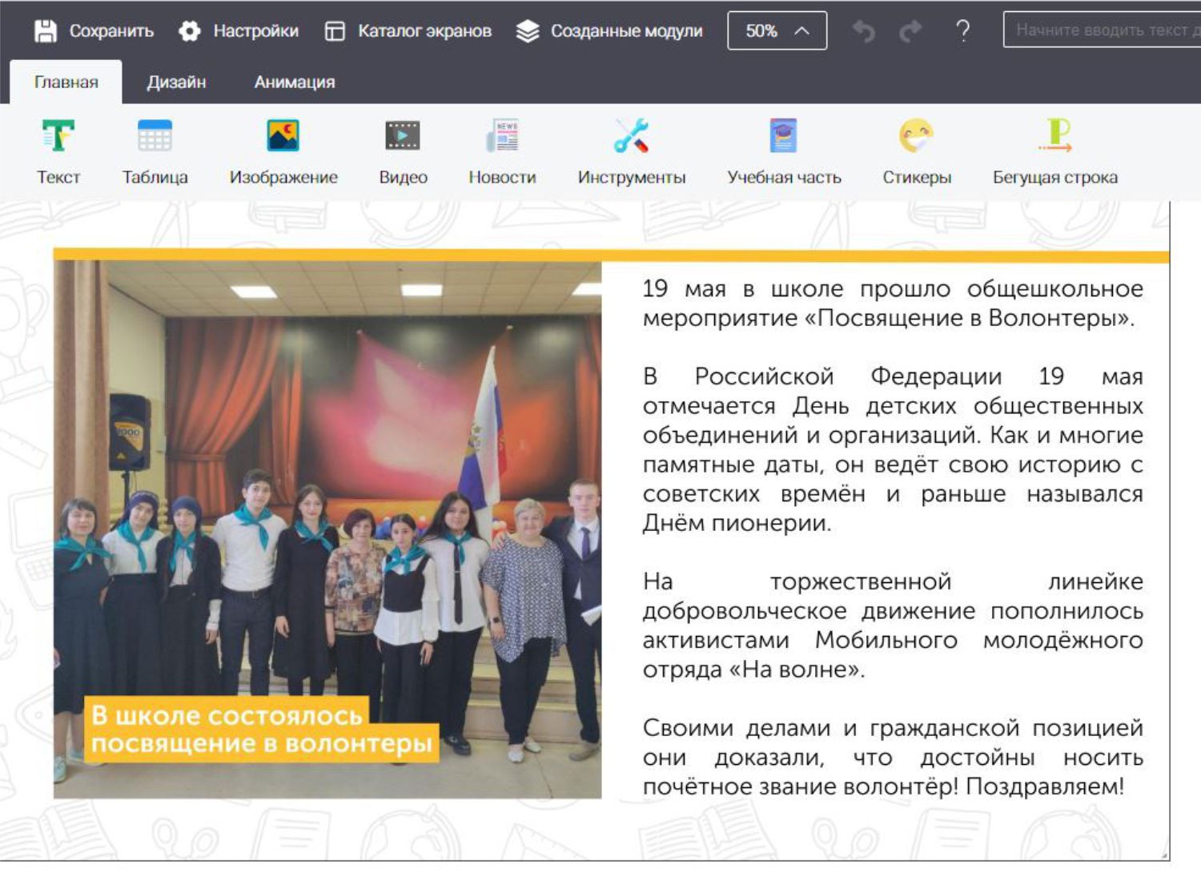The width and height of the screenshot is (1201, 881).
Task: Select the volunteers group photo
Action: tap(327, 529)
